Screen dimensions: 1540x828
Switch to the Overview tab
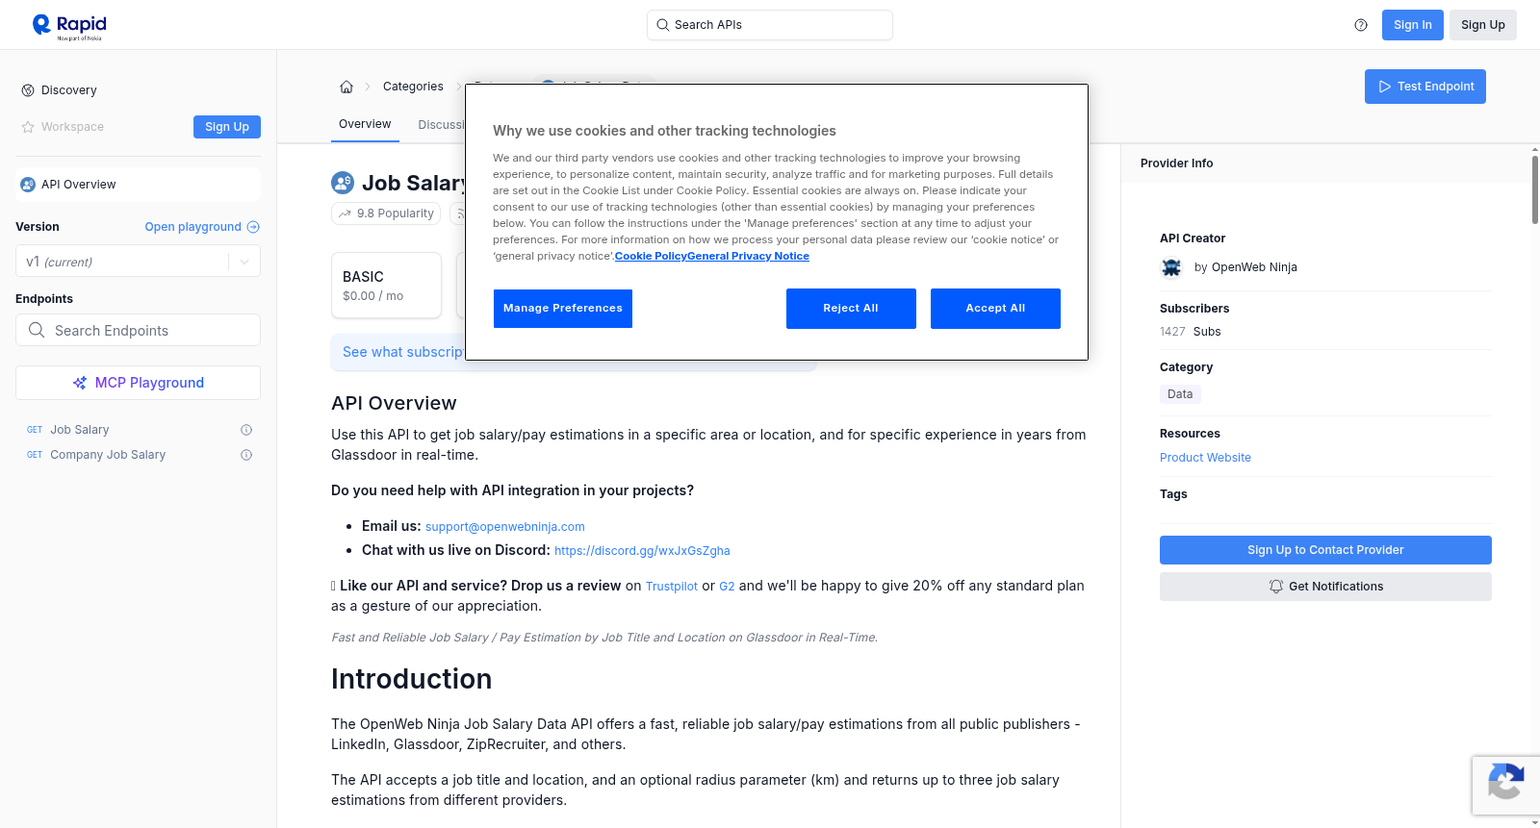tap(365, 124)
